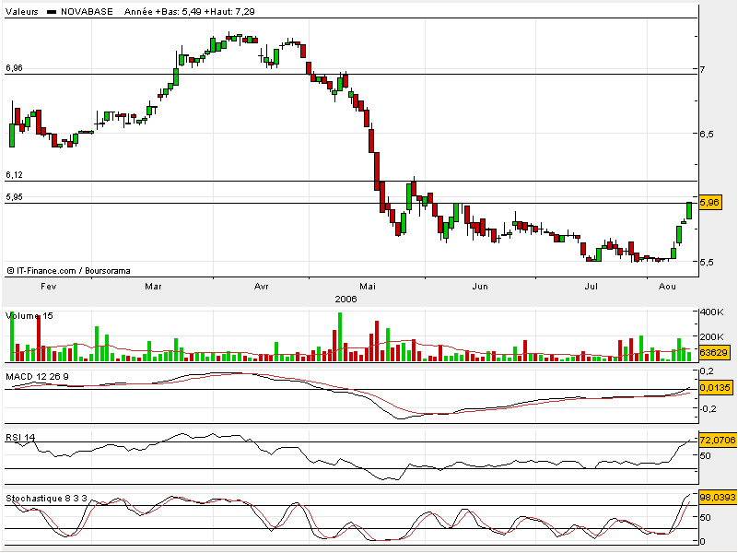
Task: Click the "Valeurs" label at chart top
Action: point(21,12)
